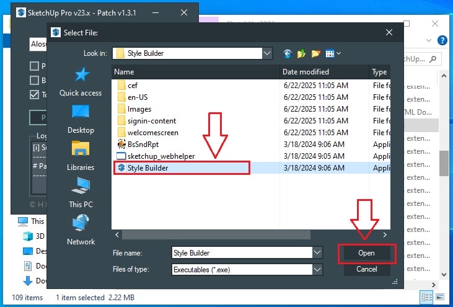Select the signin-content folder

click(x=146, y=121)
